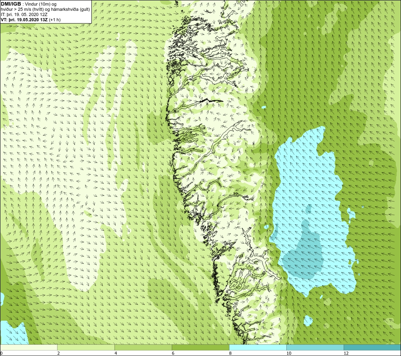Click the "VT: þri. 19.05.2020 13Z (+1 h)" line
The height and width of the screenshot is (356, 401).
point(31,20)
